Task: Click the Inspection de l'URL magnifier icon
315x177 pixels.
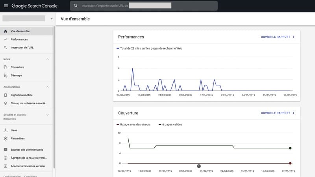Action: [6, 48]
